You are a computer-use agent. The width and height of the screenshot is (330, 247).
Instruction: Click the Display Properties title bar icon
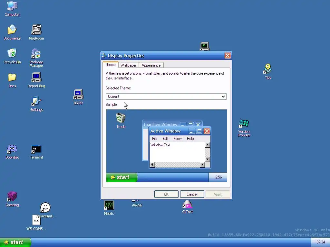point(104,55)
